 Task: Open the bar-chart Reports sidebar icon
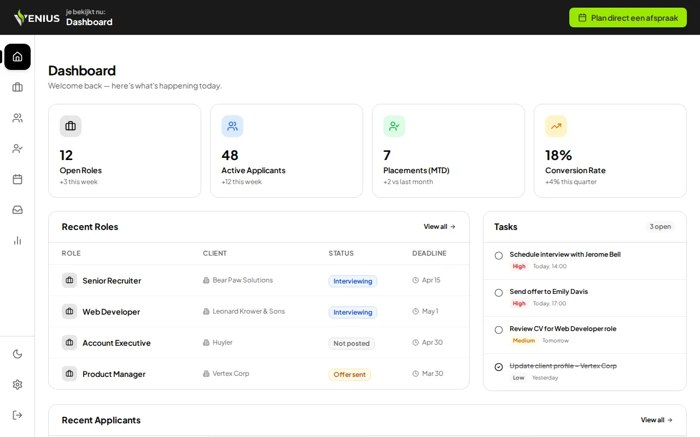[x=17, y=240]
